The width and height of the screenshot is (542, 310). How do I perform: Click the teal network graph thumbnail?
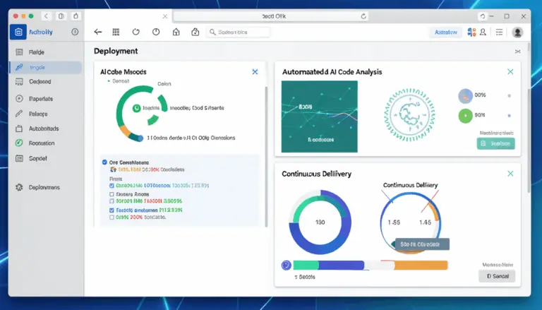click(x=320, y=117)
